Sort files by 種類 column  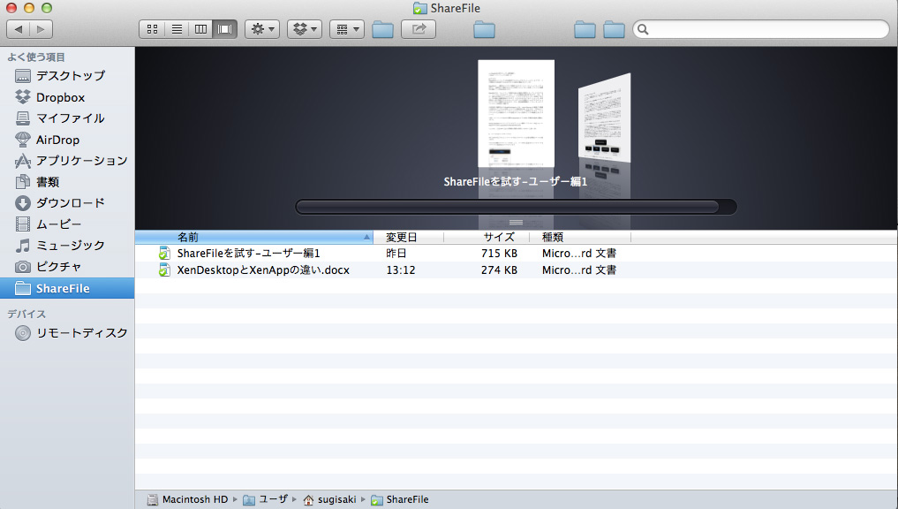(x=579, y=237)
